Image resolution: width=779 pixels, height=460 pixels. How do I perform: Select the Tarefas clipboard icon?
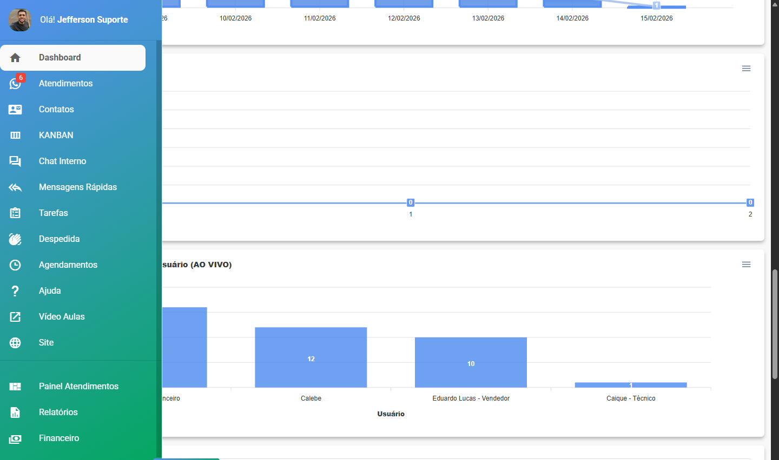(15, 213)
